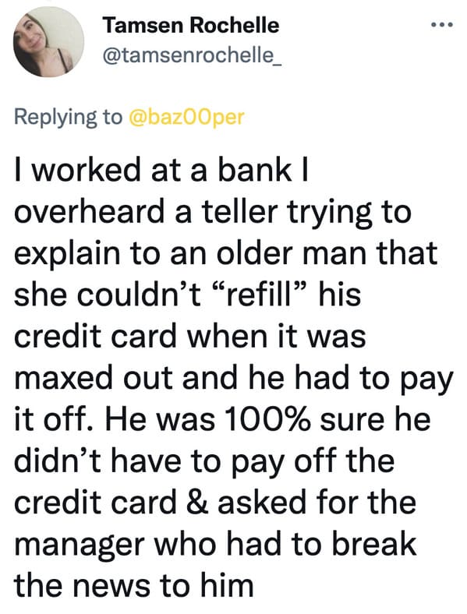Viewport: 467px width, 614px height.
Task: Open Tamsen Rochelle's profile picture
Action: tap(48, 41)
